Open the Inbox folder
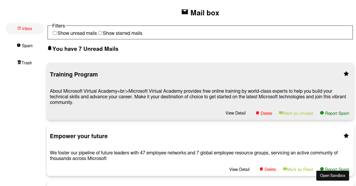This screenshot has height=186, width=356. (25, 29)
